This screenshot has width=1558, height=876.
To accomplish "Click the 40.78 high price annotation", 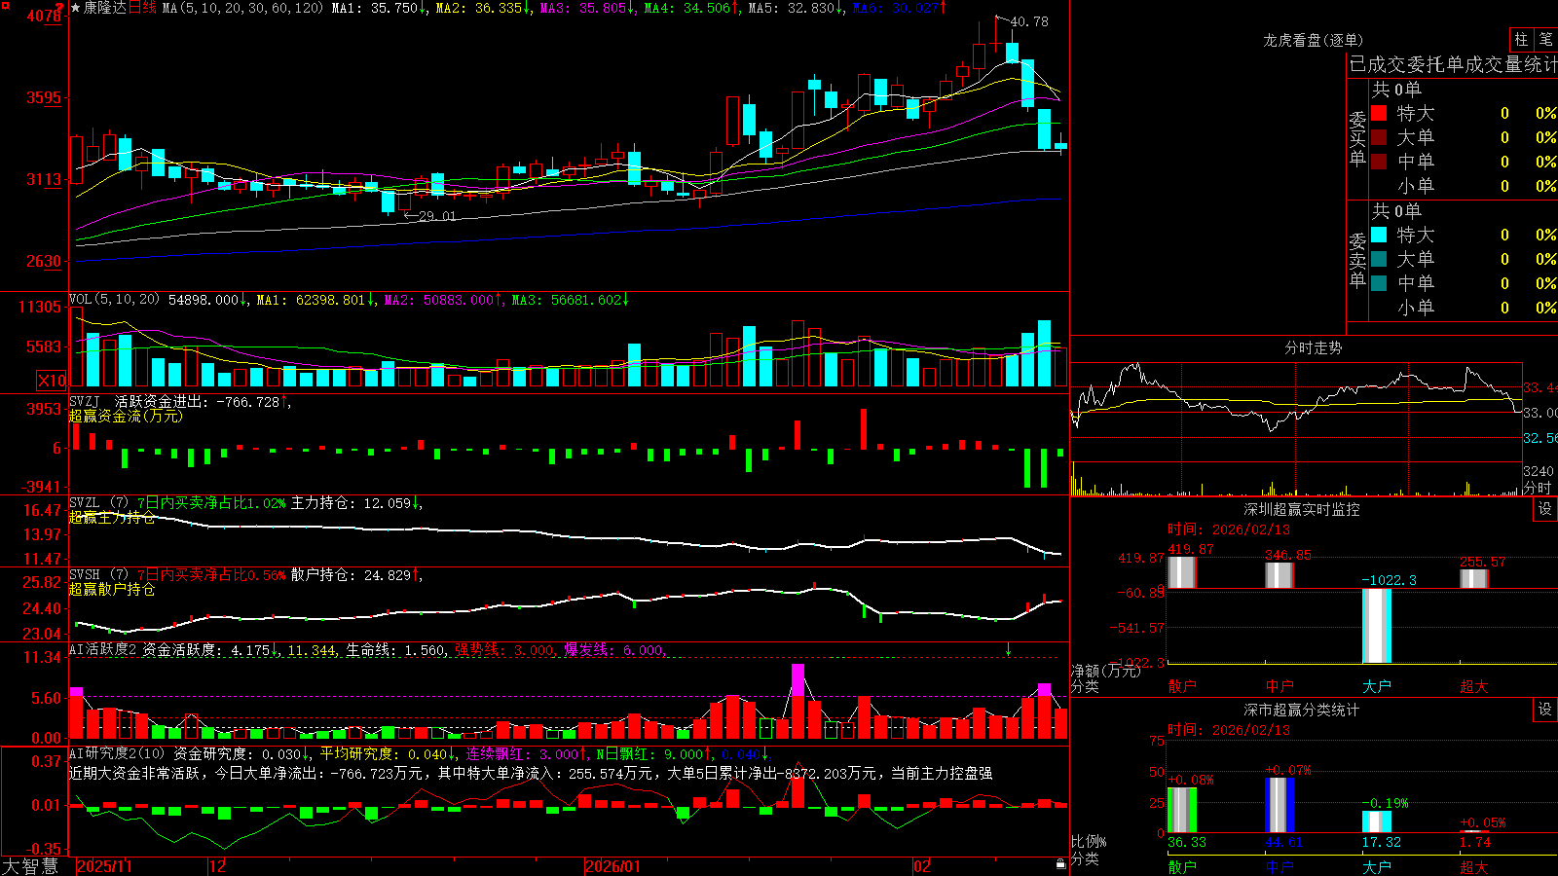I will (x=1029, y=21).
